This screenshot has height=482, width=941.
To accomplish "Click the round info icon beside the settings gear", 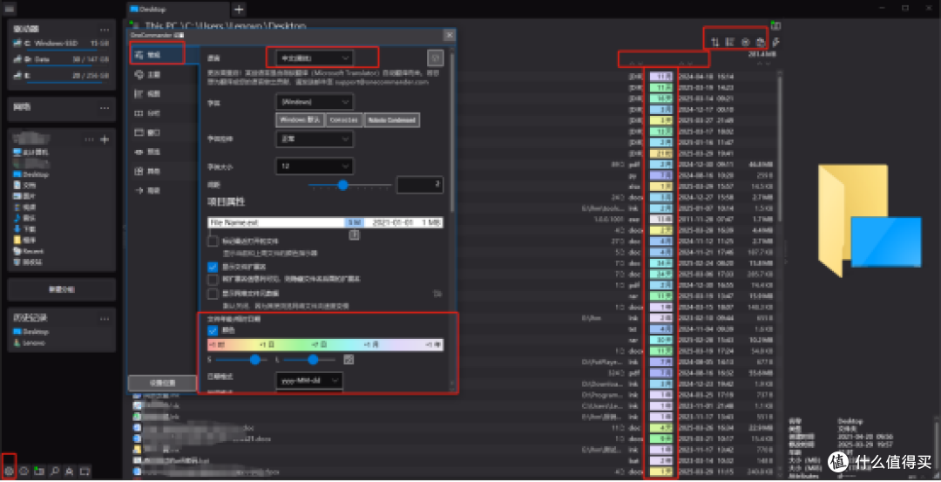I will pos(24,472).
